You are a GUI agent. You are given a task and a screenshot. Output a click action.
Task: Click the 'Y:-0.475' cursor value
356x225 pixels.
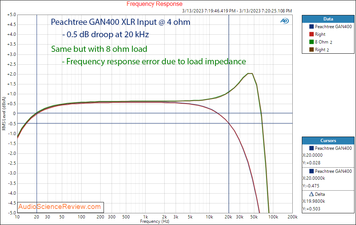(311, 186)
